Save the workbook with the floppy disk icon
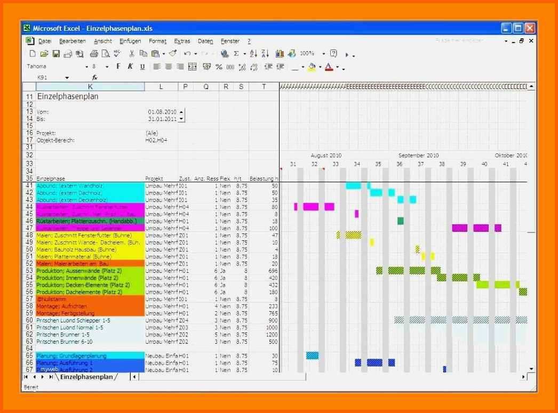This screenshot has width=558, height=413. point(56,54)
